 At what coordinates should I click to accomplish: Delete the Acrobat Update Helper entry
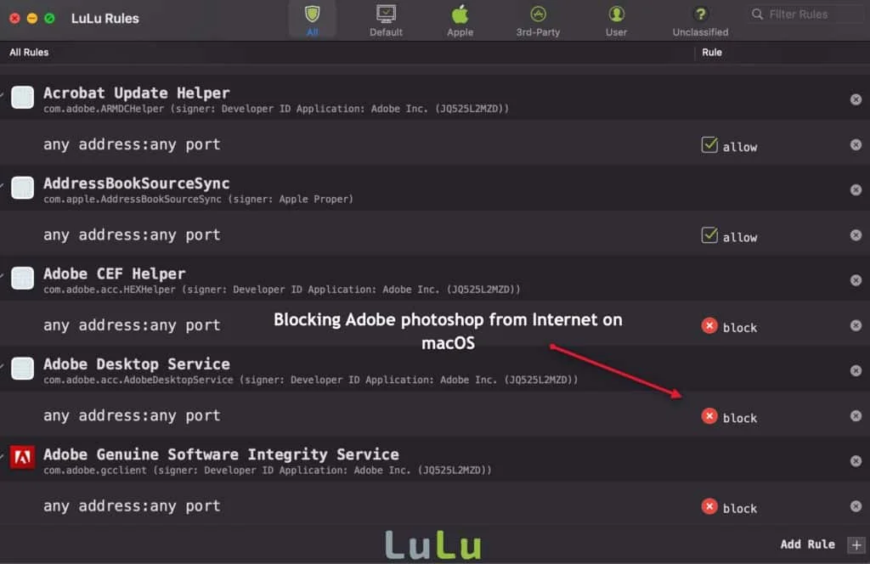(856, 99)
